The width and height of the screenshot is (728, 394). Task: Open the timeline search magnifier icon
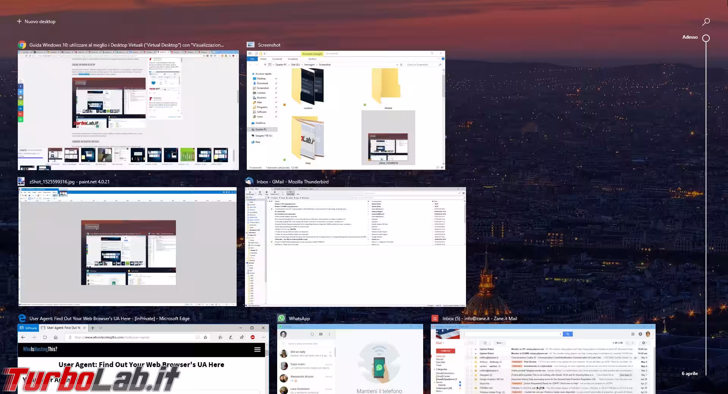pos(706,22)
